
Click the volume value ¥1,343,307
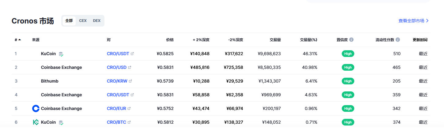coord(269,81)
